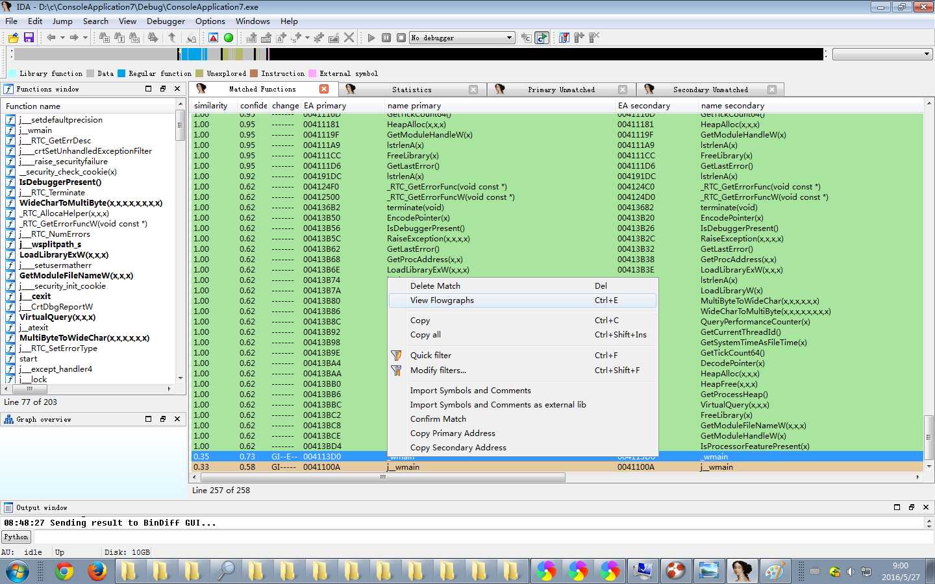Select IsDebuggerPresent() in Functions window

tap(60, 182)
